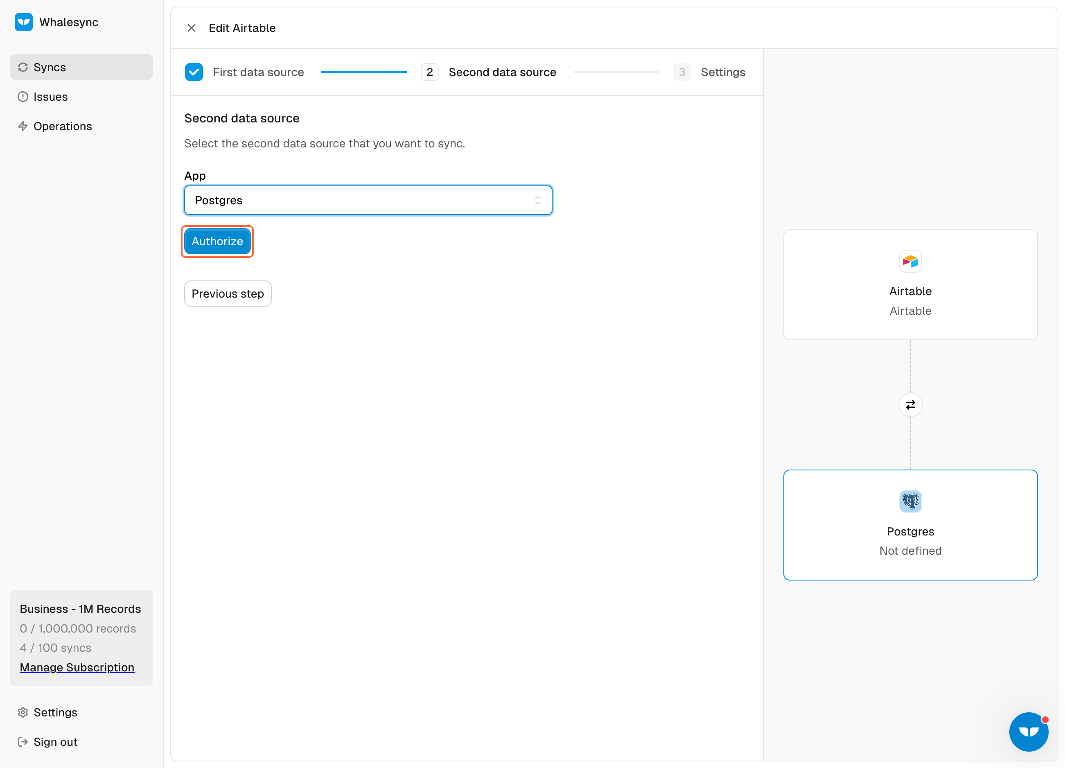Open the App dropdown showing Postgres
The image size is (1065, 768).
(x=368, y=201)
